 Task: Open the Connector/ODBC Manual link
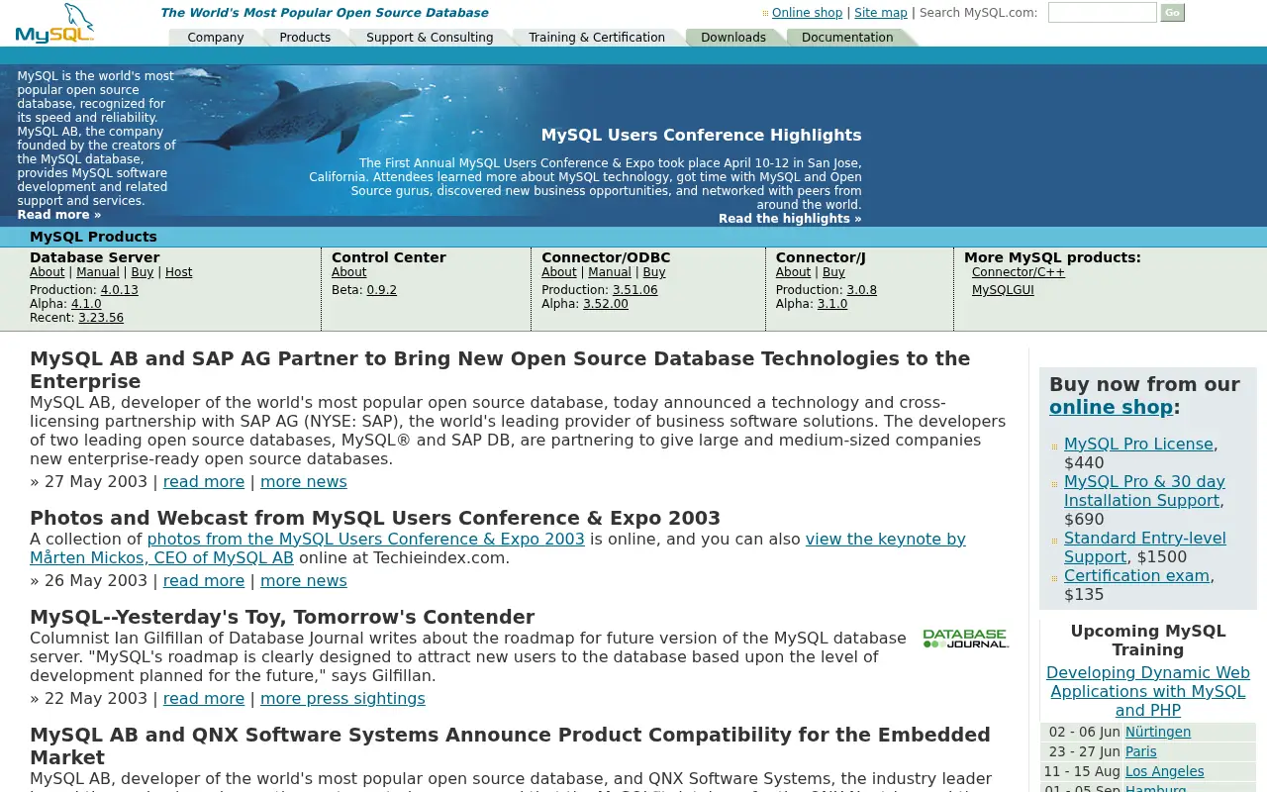click(610, 272)
